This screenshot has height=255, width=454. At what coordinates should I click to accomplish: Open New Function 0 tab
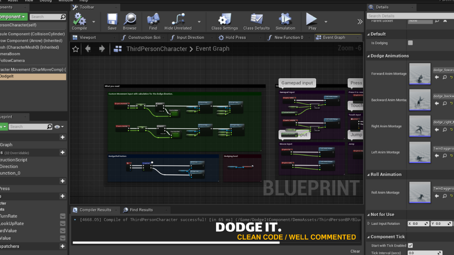point(288,37)
